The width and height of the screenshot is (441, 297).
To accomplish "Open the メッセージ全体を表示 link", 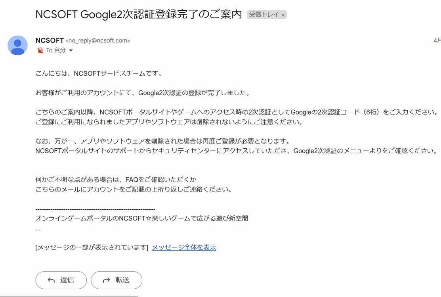I will (184, 247).
